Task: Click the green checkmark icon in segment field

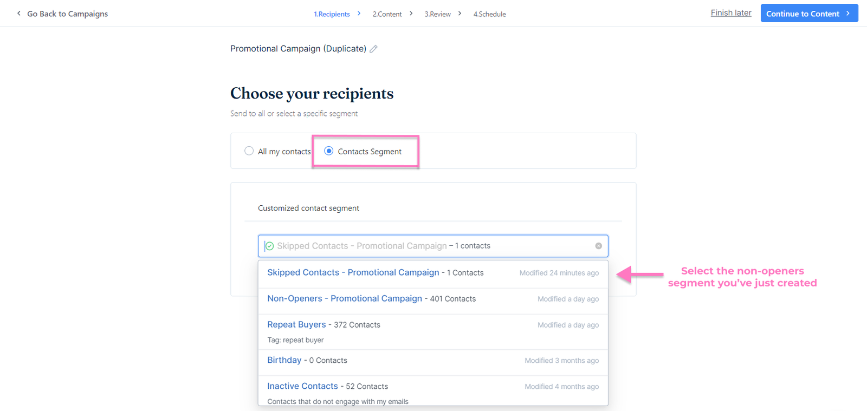Action: (x=269, y=246)
